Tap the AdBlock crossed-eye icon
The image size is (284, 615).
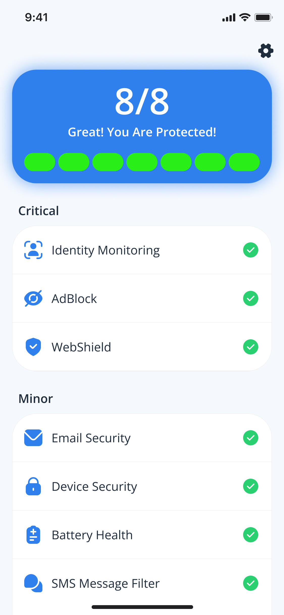coord(33,298)
